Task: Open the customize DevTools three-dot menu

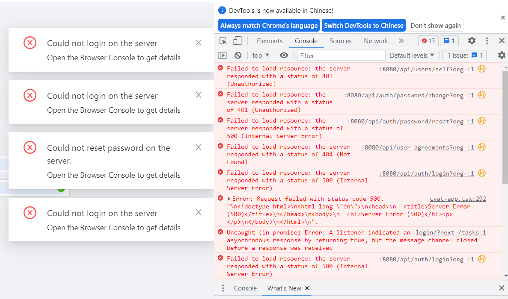Action: click(487, 41)
